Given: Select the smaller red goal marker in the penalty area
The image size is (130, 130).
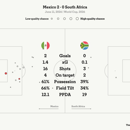Looking at the screenshot, I should point(19,79).
